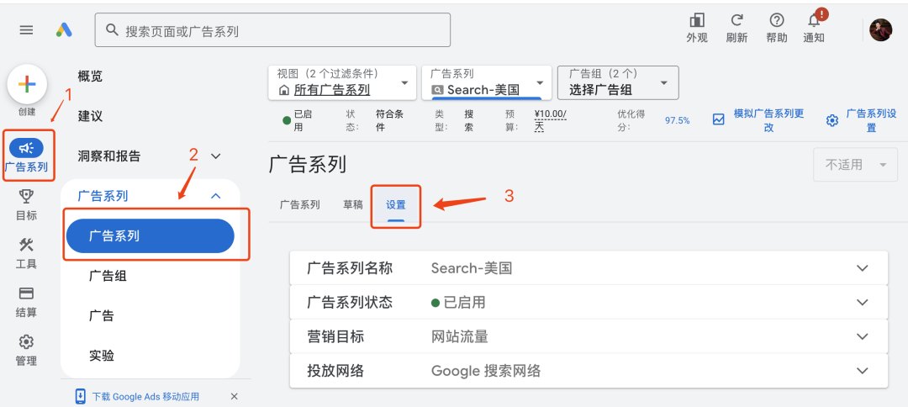Click the 创建 plus button
Image resolution: width=908 pixels, height=407 pixels.
pyautogui.click(x=27, y=84)
